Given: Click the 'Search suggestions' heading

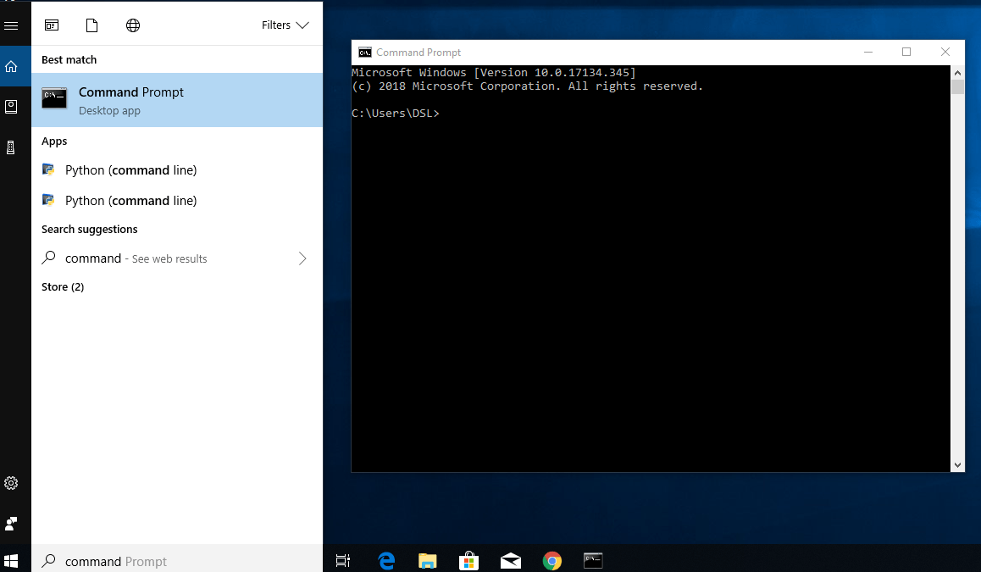Looking at the screenshot, I should point(90,229).
